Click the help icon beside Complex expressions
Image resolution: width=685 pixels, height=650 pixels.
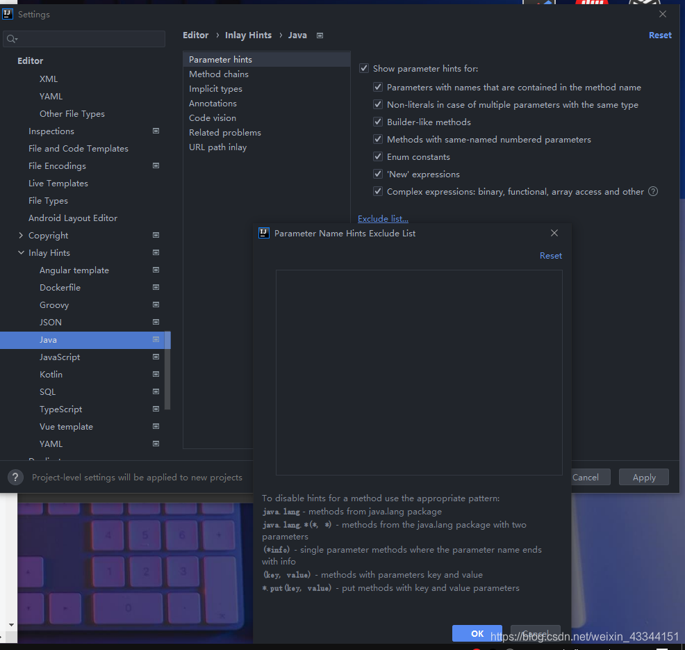[652, 191]
